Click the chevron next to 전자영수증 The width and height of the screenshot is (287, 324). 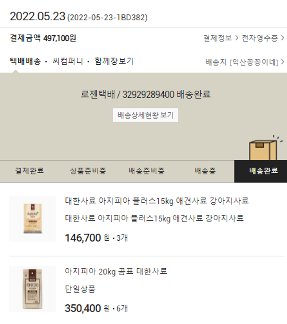pyautogui.click(x=283, y=38)
